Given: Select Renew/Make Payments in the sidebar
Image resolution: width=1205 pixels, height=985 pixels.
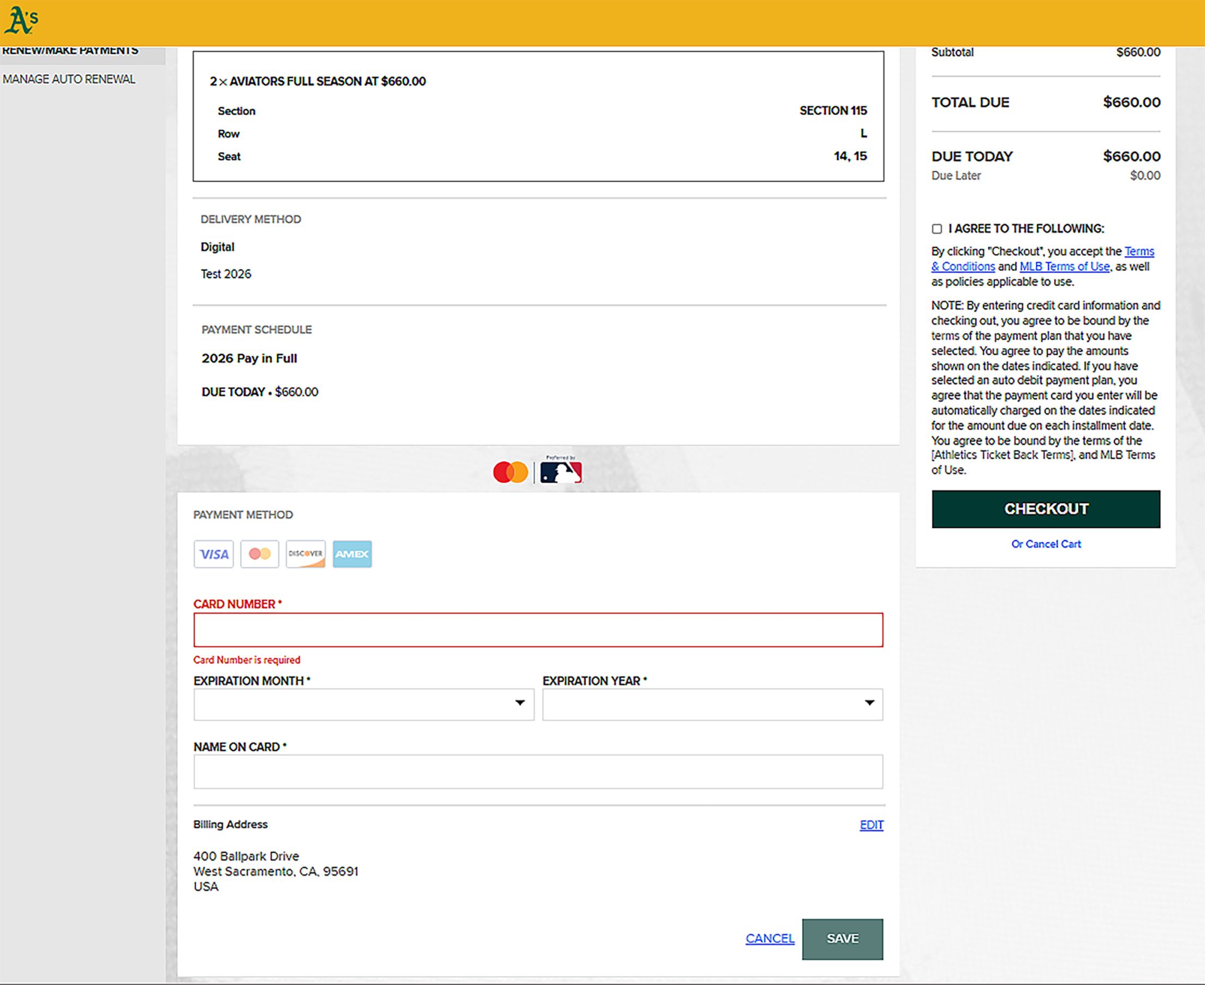Looking at the screenshot, I should [x=70, y=50].
